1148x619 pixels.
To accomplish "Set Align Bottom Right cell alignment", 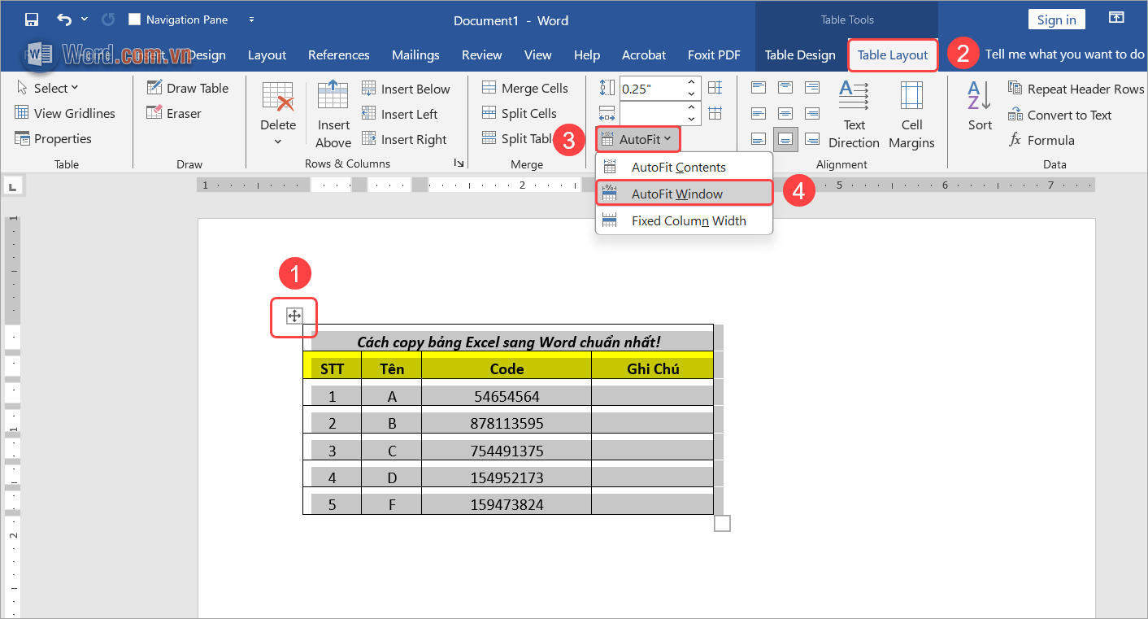I will coord(811,139).
